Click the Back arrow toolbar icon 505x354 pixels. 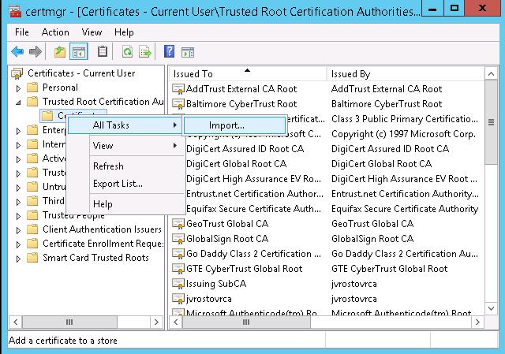pyautogui.click(x=17, y=51)
